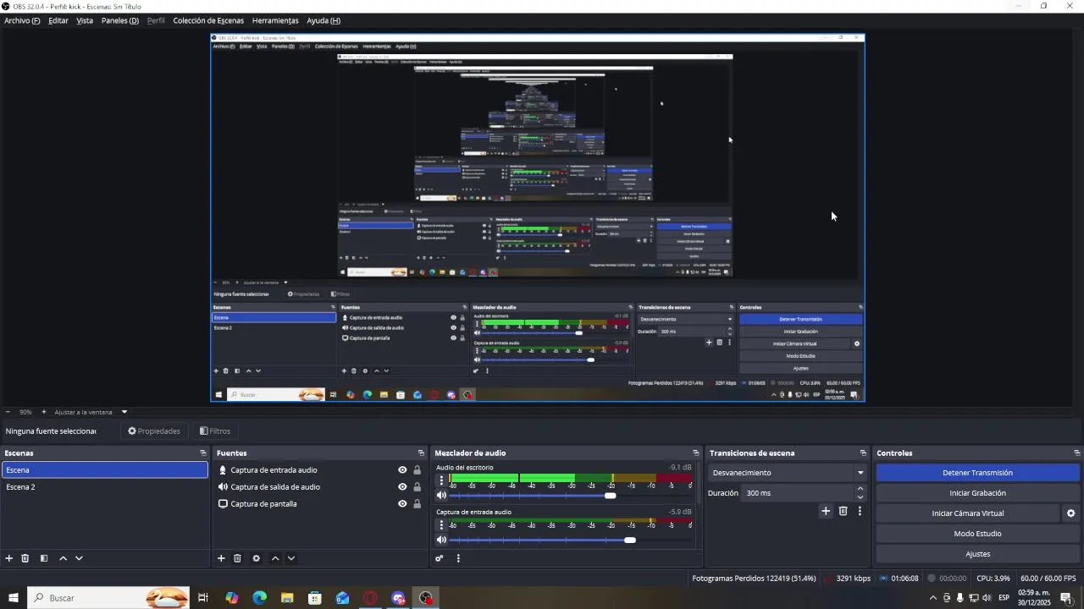Open audio mixer three-dot menu at bottom
Viewport: 1084px width, 609px height.
(x=458, y=558)
